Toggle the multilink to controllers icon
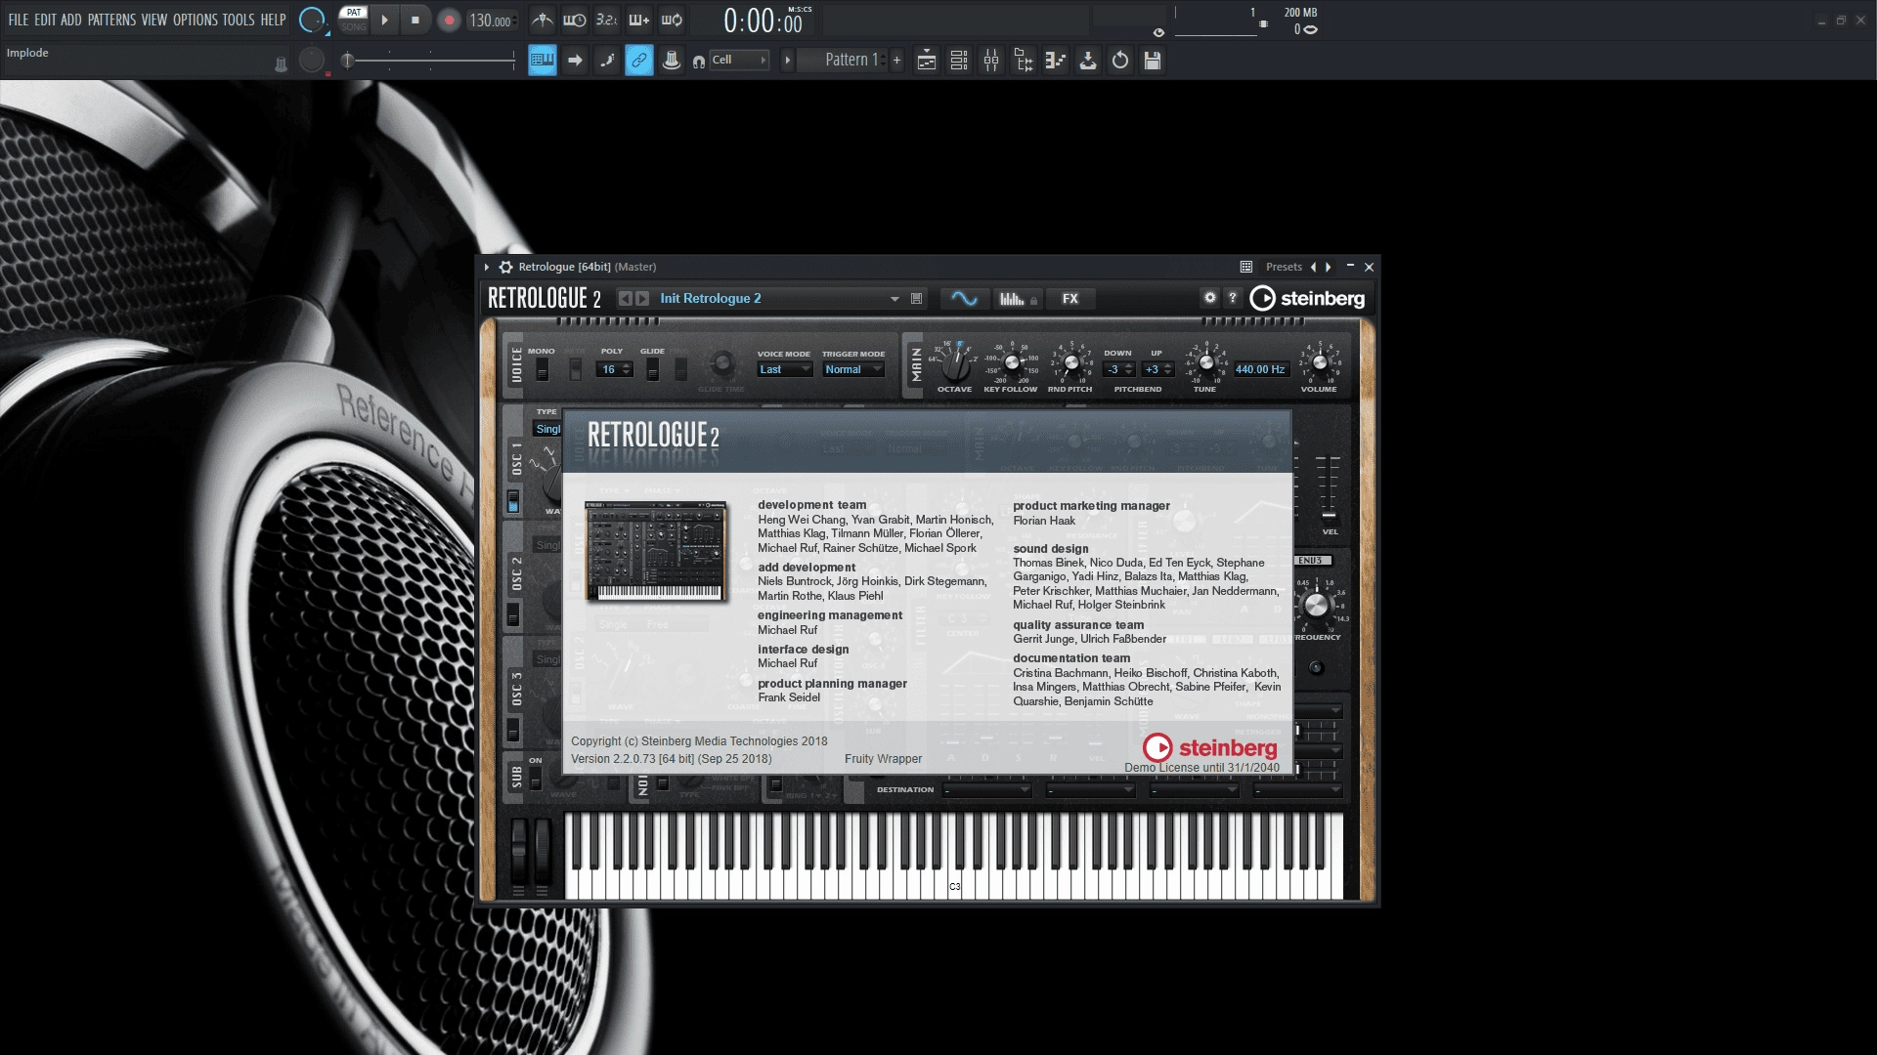 click(639, 61)
